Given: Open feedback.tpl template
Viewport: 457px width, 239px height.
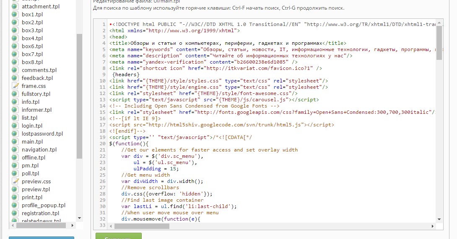Looking at the screenshot, I should [x=37, y=78].
